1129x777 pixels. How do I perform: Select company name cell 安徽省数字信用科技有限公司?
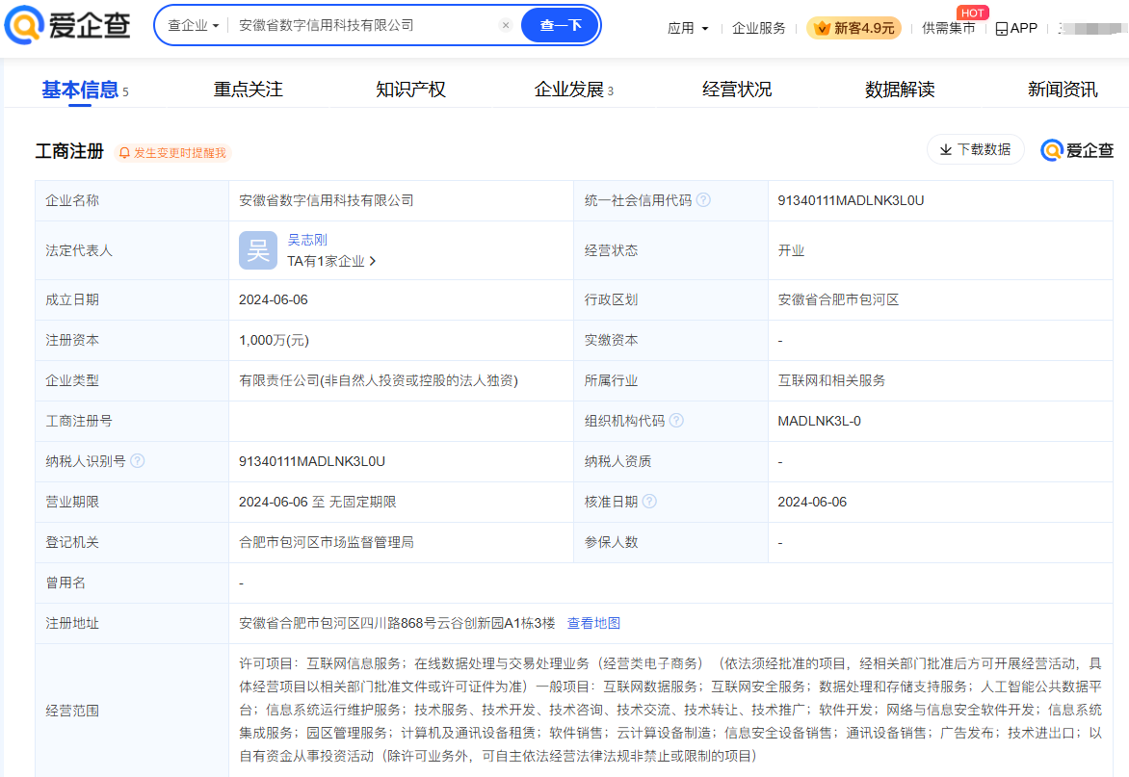coord(327,200)
